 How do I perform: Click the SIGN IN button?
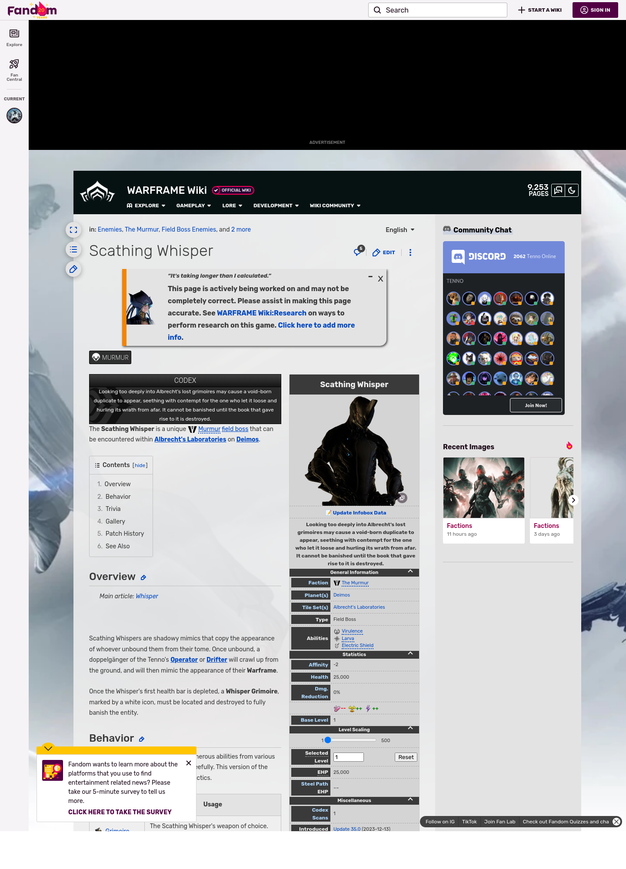(595, 10)
